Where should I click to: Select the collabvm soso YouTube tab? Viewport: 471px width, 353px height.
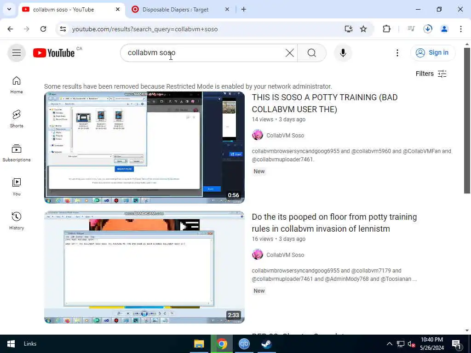[x=63, y=10]
